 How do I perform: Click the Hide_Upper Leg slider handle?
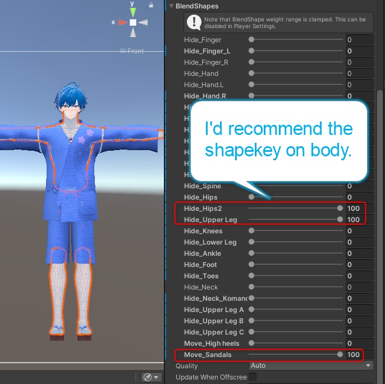tap(340, 219)
